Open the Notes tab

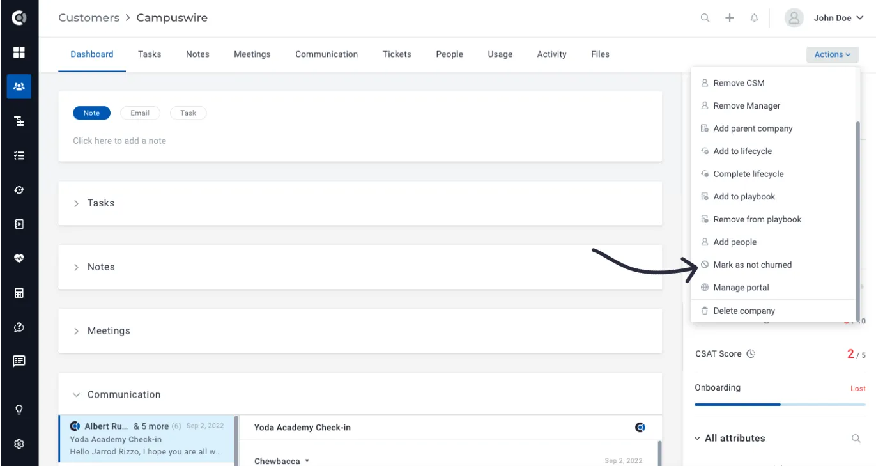197,54
